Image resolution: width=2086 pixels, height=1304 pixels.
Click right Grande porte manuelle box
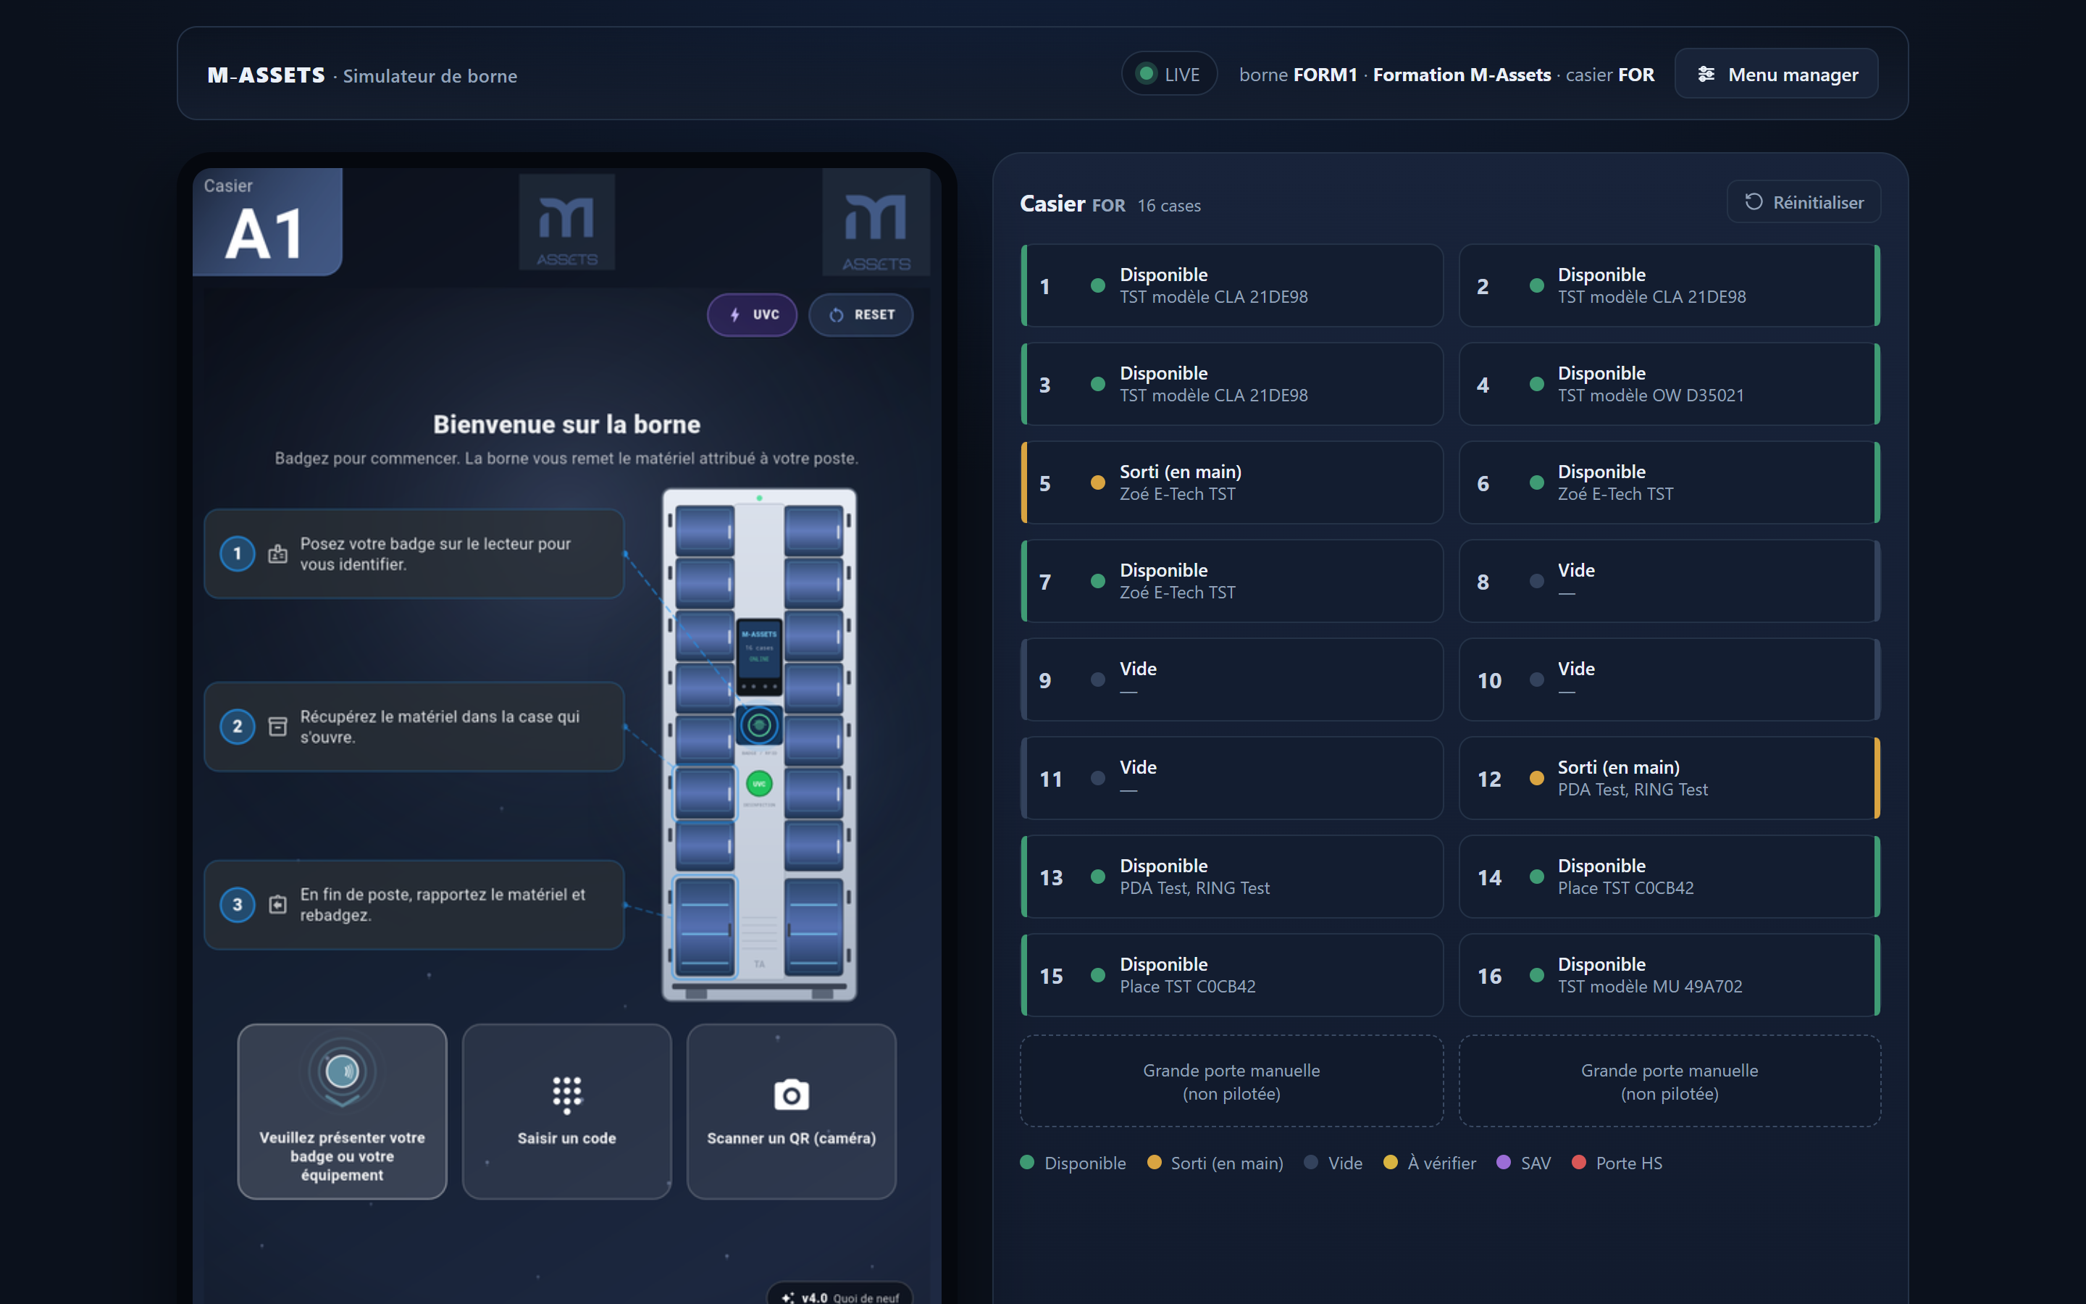(x=1669, y=1082)
